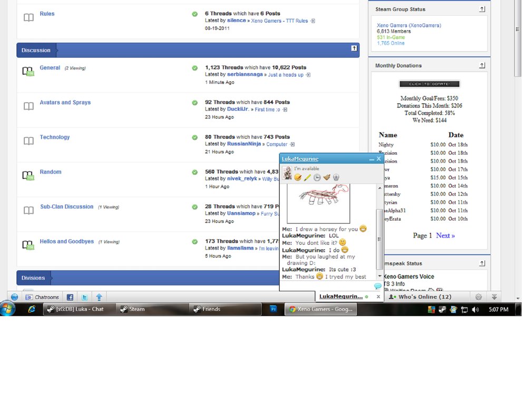Hide chat bar with double-down arrow icon
Viewport: 527px width, 395px height.
[x=494, y=297]
